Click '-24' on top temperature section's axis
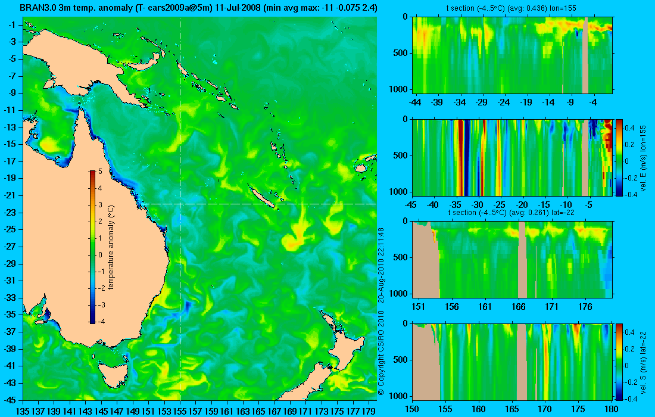This screenshot has width=655, height=417. 504,102
